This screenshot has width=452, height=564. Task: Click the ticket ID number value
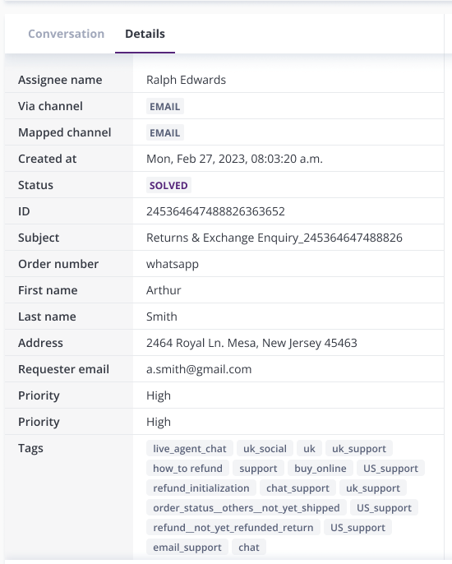point(215,211)
